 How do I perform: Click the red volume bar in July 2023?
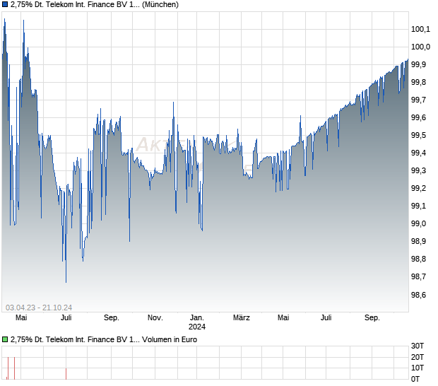66,374
